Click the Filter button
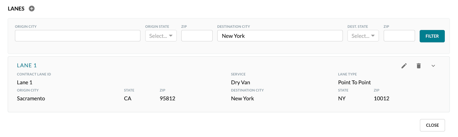The image size is (458, 137). click(432, 36)
